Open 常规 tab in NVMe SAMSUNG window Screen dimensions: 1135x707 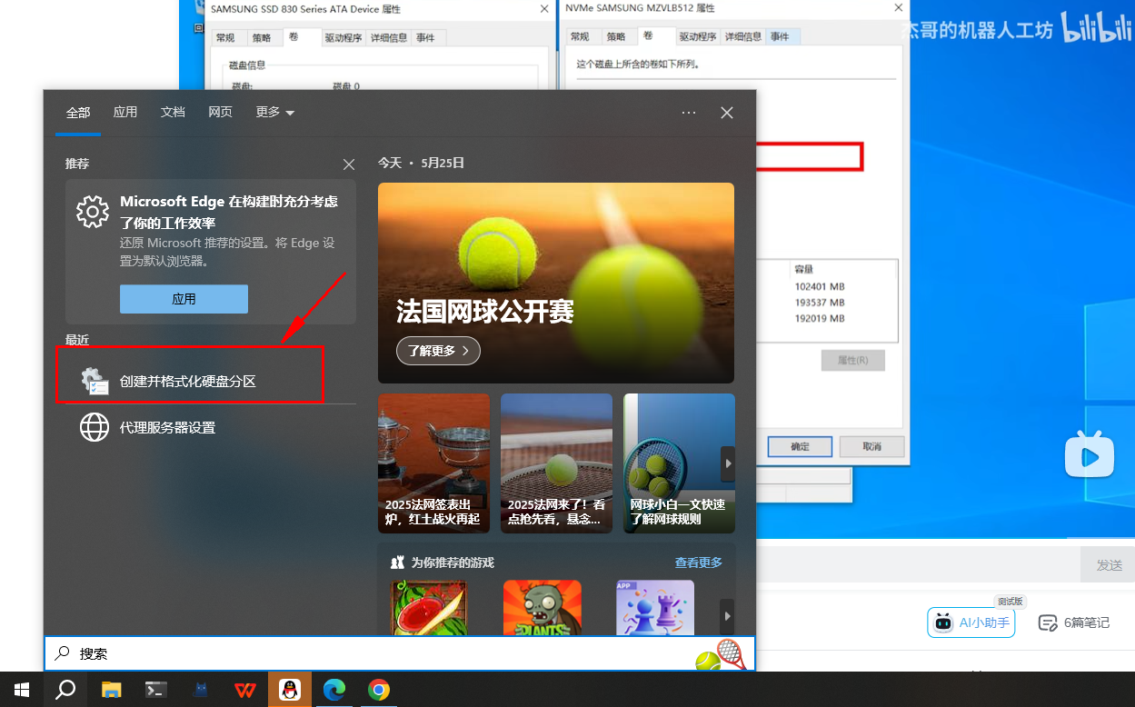pyautogui.click(x=580, y=36)
